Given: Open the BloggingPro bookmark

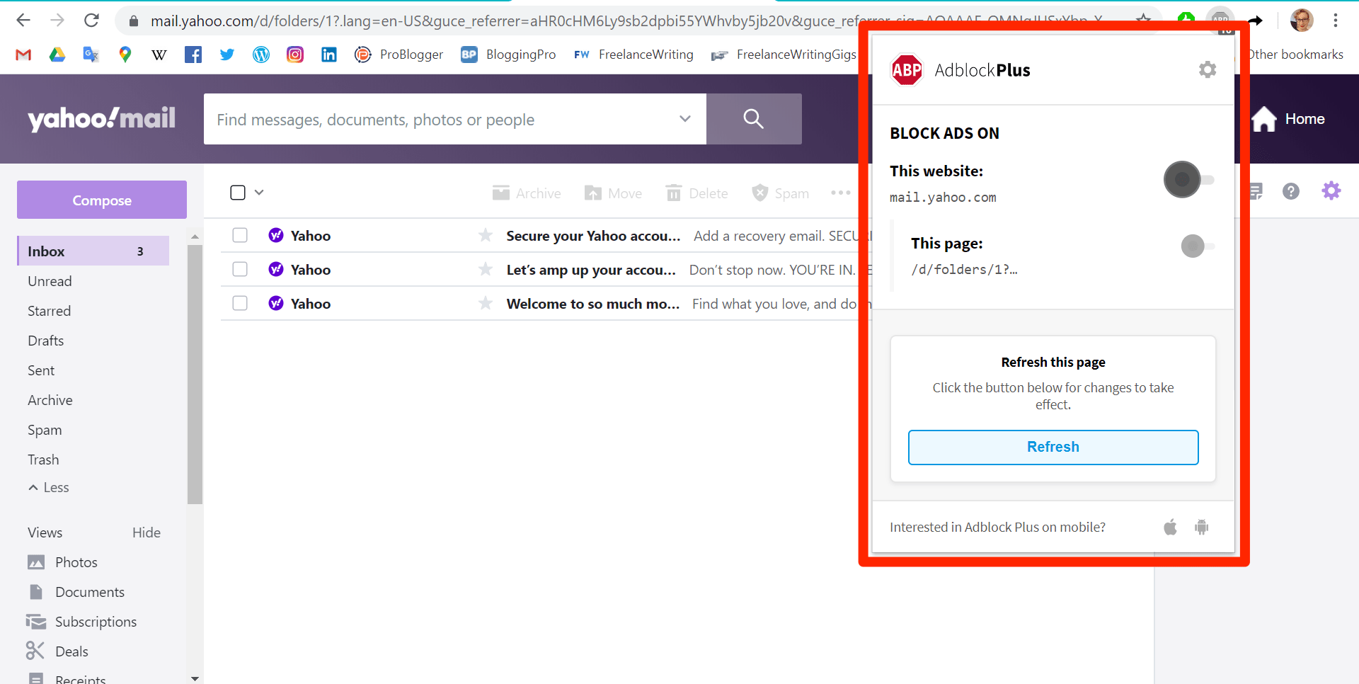Looking at the screenshot, I should 508,55.
